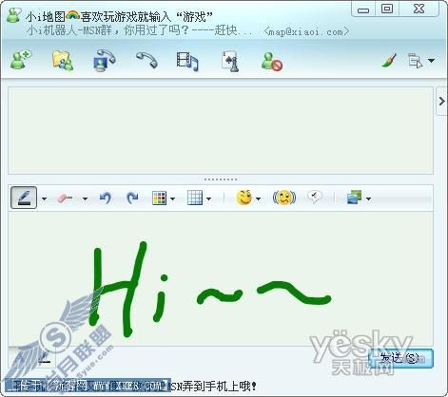
Task: Expand the grid lines dropdown arrow
Action: (208, 198)
